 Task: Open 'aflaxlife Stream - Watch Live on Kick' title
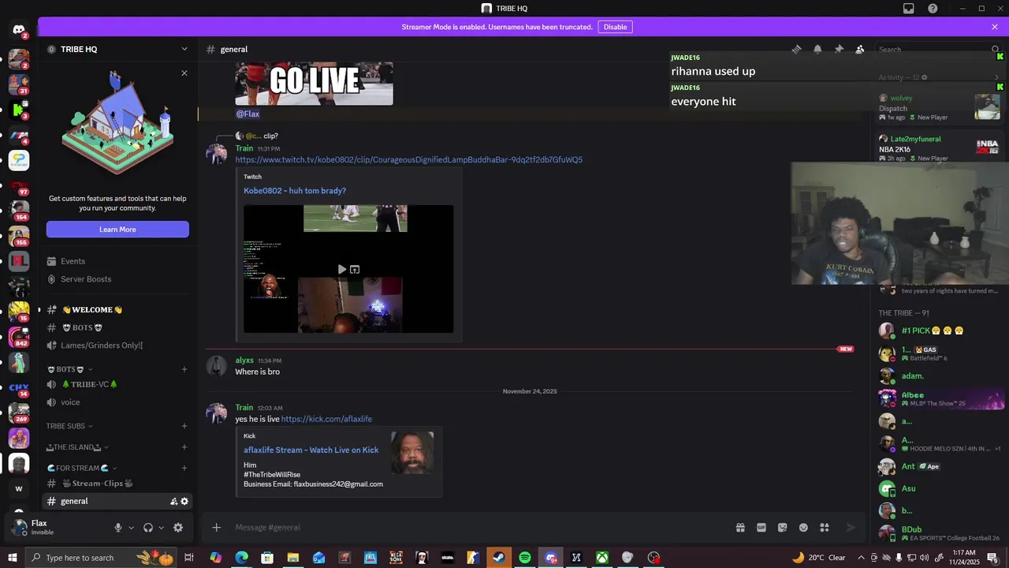pyautogui.click(x=311, y=450)
